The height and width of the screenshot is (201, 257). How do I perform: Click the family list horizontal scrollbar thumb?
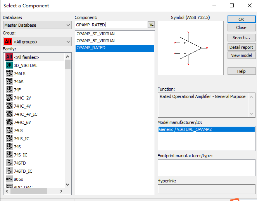point(29,191)
